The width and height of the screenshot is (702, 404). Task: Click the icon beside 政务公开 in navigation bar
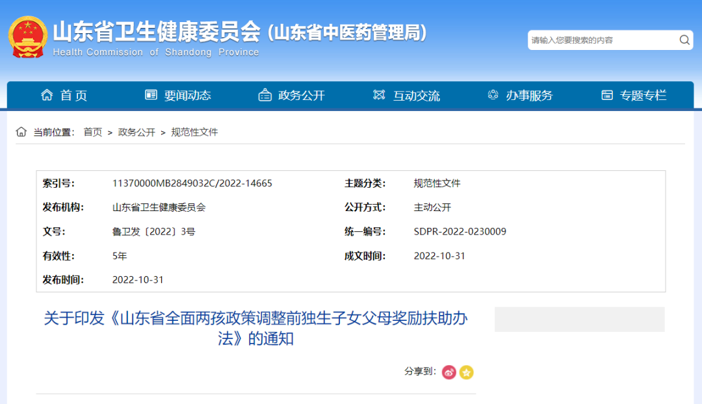pos(265,95)
